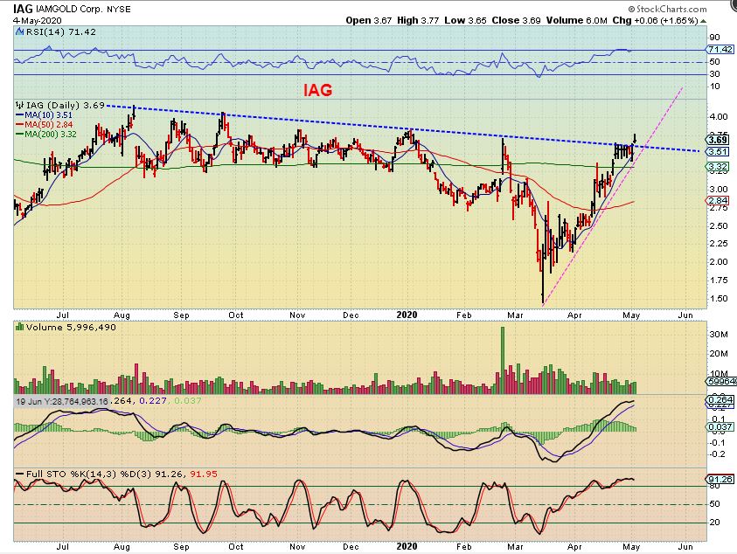This screenshot has height=554, width=737.
Task: Click the High 3.77 value
Action: click(418, 21)
